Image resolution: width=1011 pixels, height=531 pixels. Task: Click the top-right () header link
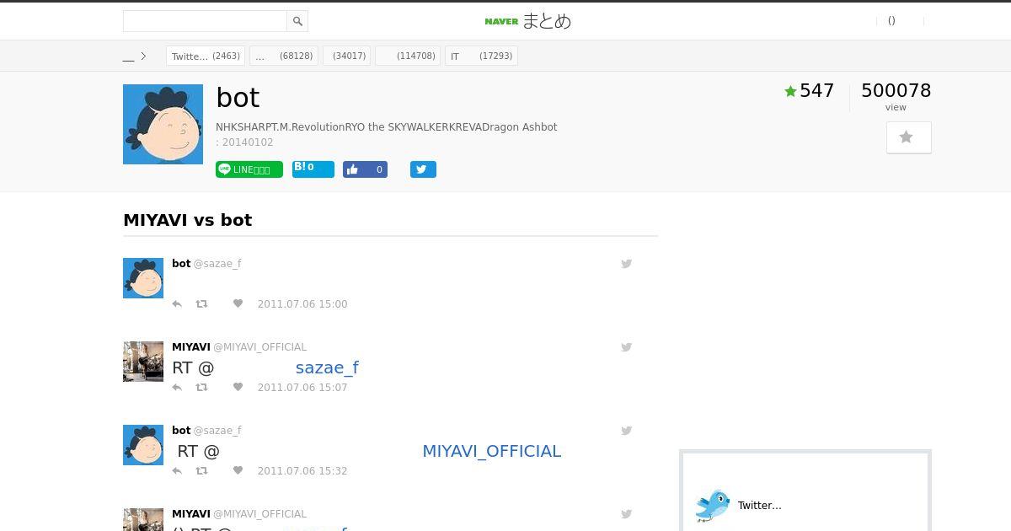click(891, 21)
